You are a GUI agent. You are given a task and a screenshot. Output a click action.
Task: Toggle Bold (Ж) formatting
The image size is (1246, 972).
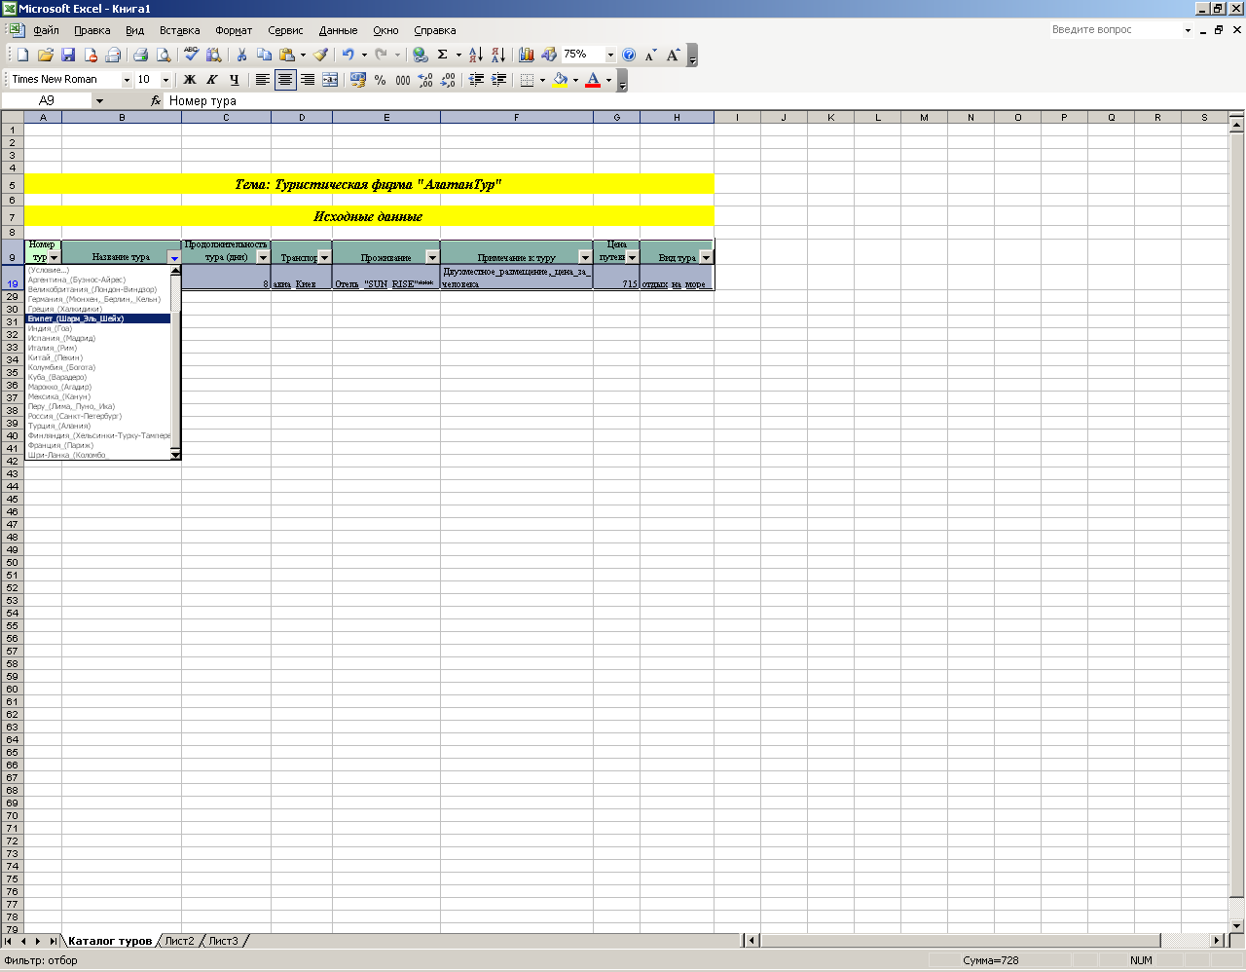pos(190,80)
